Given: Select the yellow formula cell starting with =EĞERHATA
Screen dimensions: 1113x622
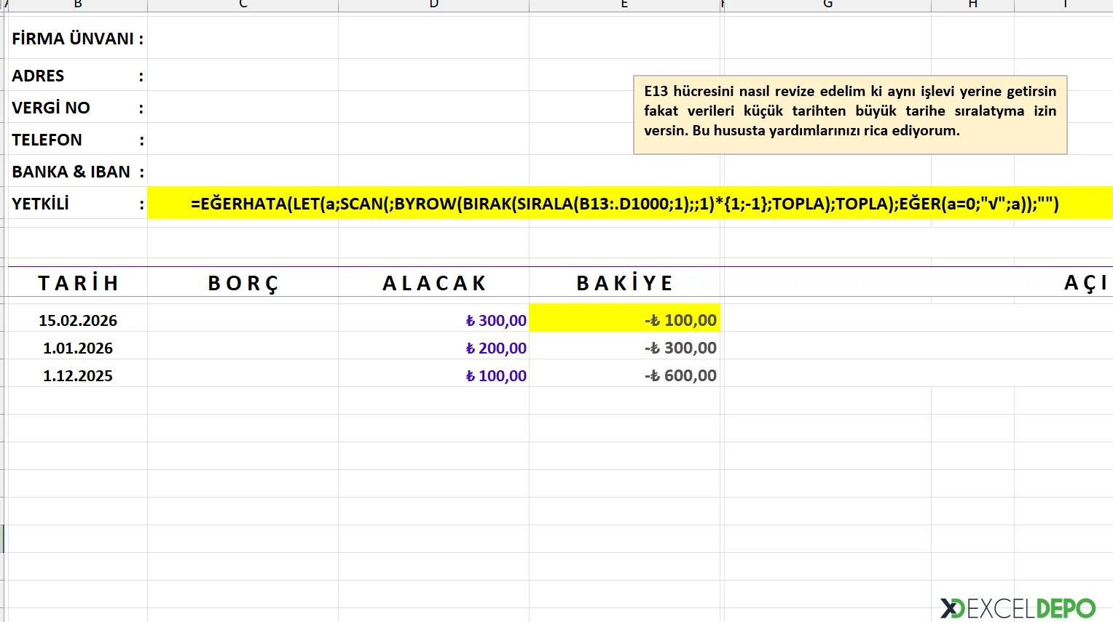Looking at the screenshot, I should point(624,203).
